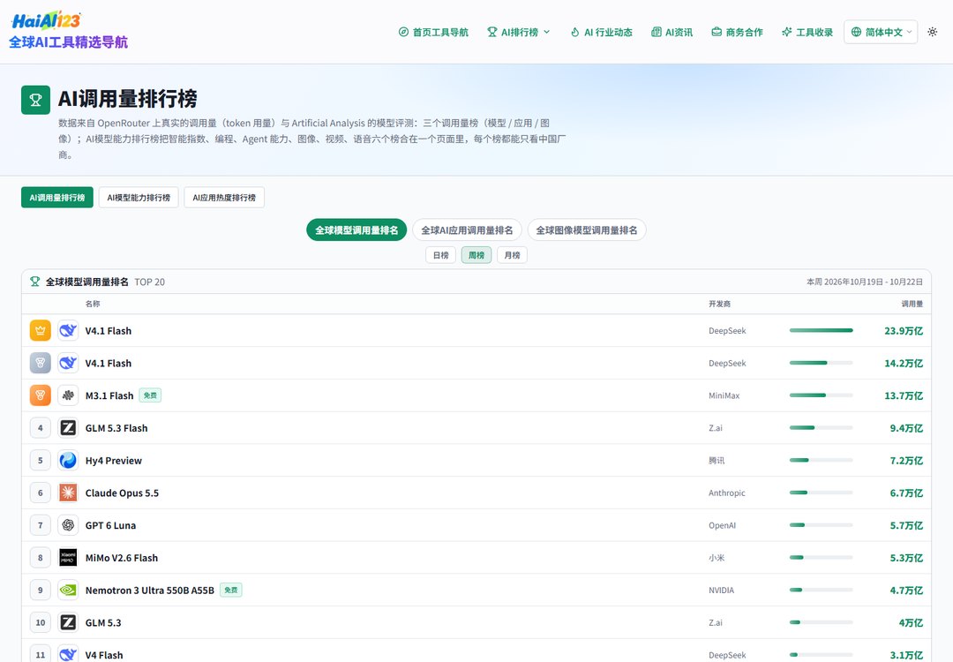The width and height of the screenshot is (953, 662).
Task: Click the gold crown rank-one badge
Action: [40, 331]
